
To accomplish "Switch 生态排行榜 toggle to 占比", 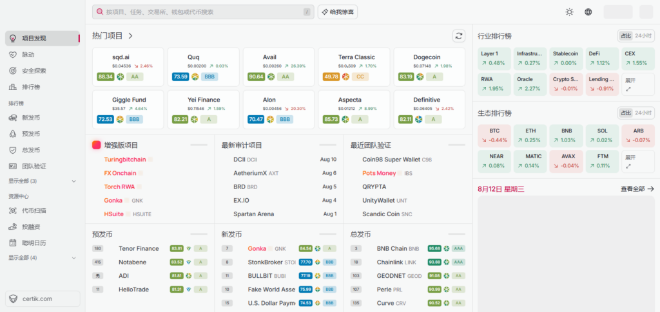I will (x=625, y=113).
